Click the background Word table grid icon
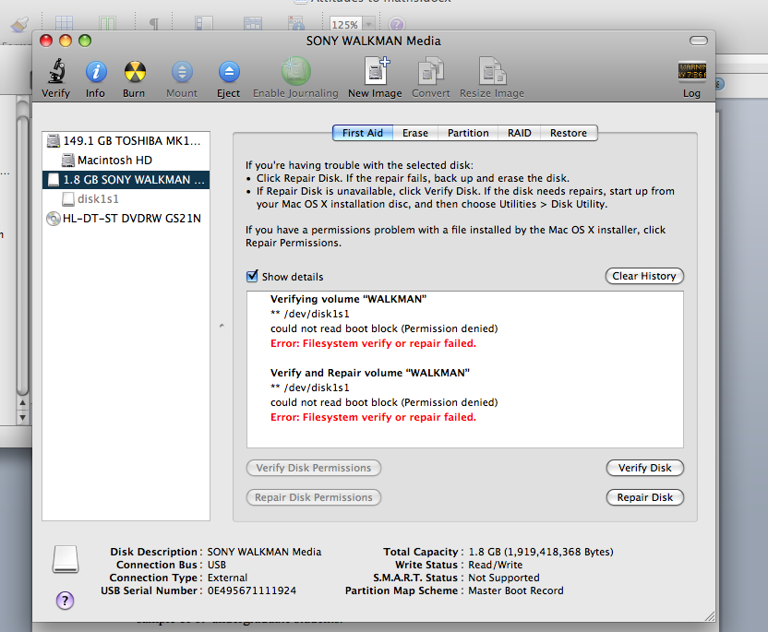 (64, 23)
